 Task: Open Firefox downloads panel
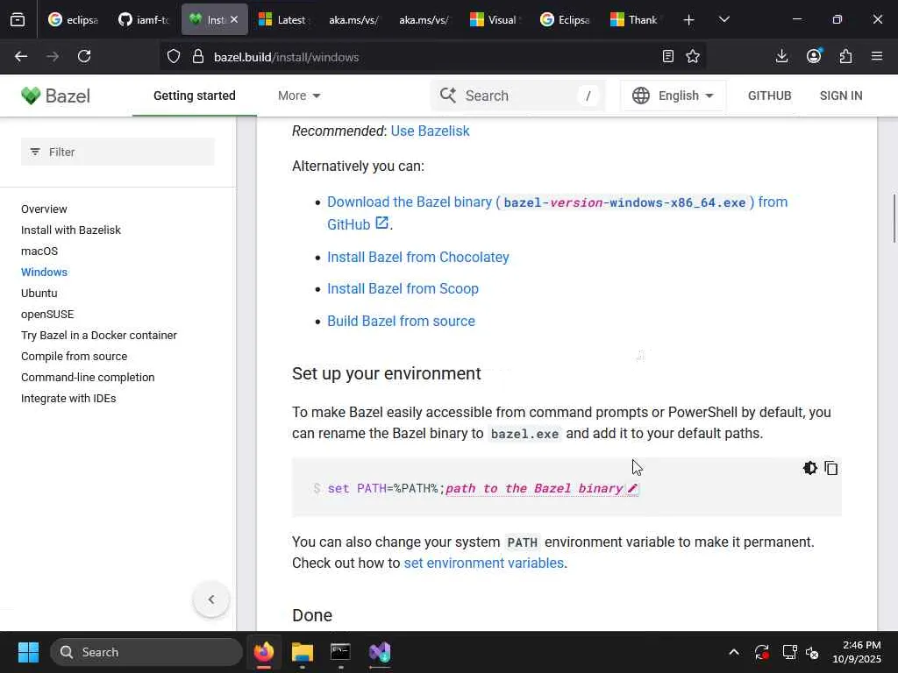click(781, 56)
